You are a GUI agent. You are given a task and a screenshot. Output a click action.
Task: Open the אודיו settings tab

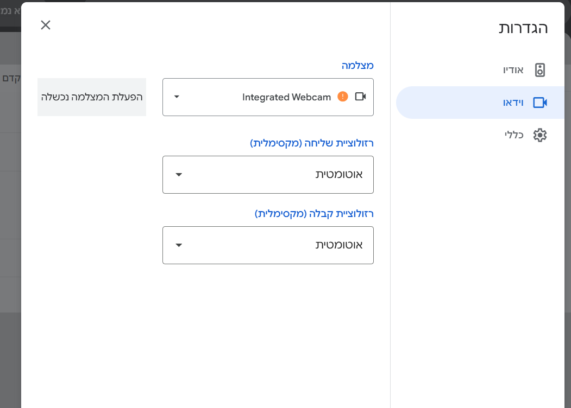(x=513, y=70)
